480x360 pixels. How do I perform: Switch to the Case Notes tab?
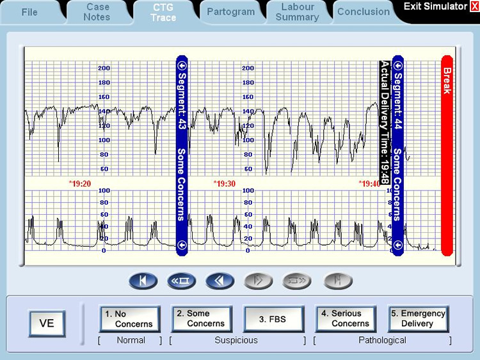[97, 12]
